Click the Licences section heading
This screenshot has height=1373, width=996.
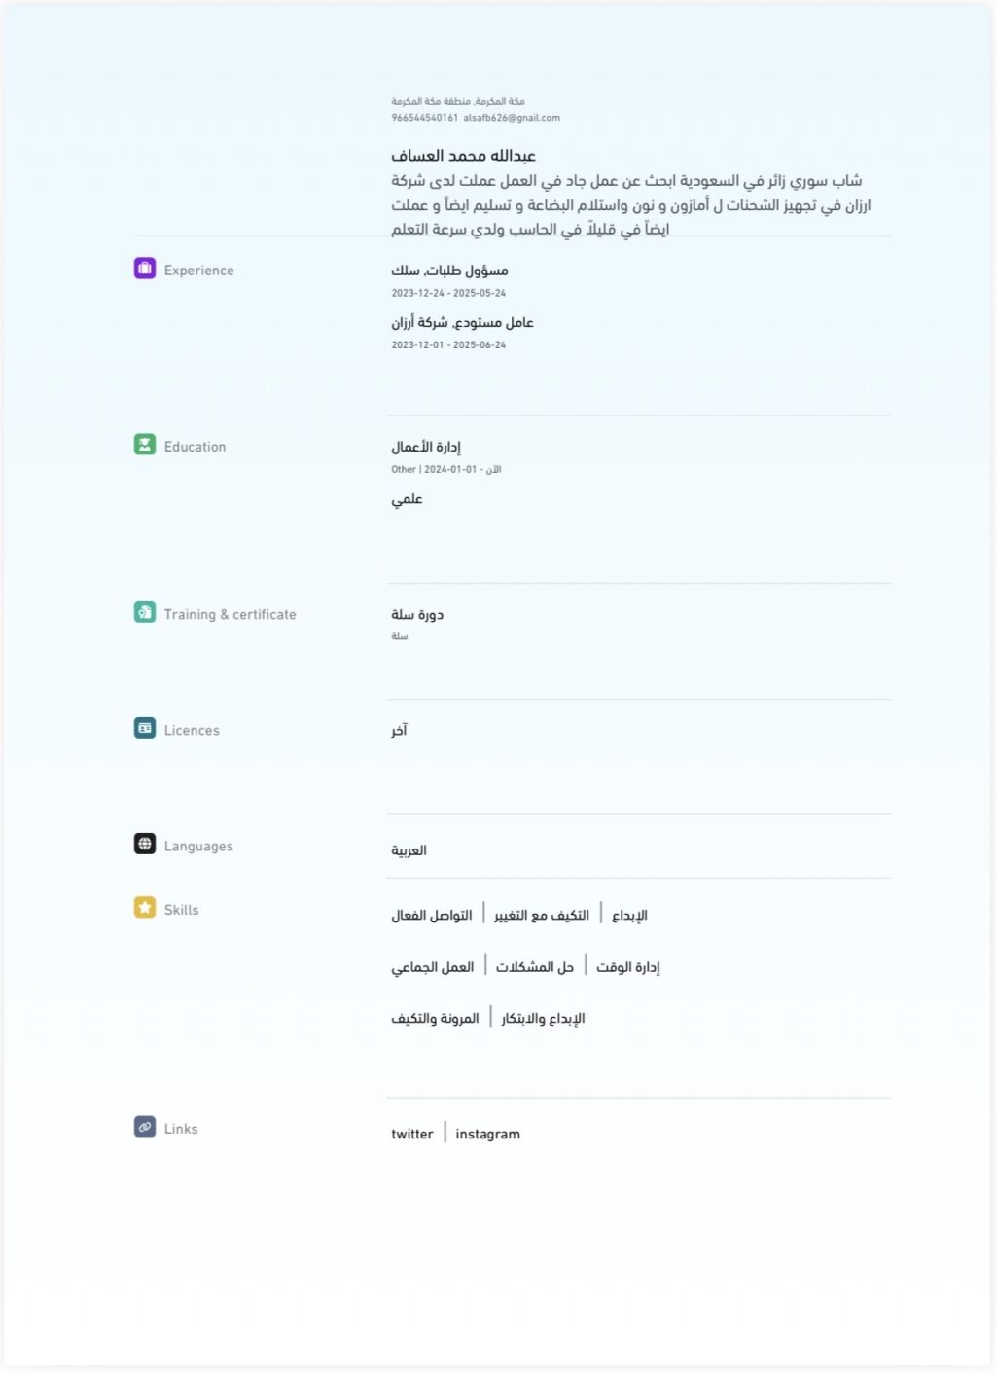(192, 730)
